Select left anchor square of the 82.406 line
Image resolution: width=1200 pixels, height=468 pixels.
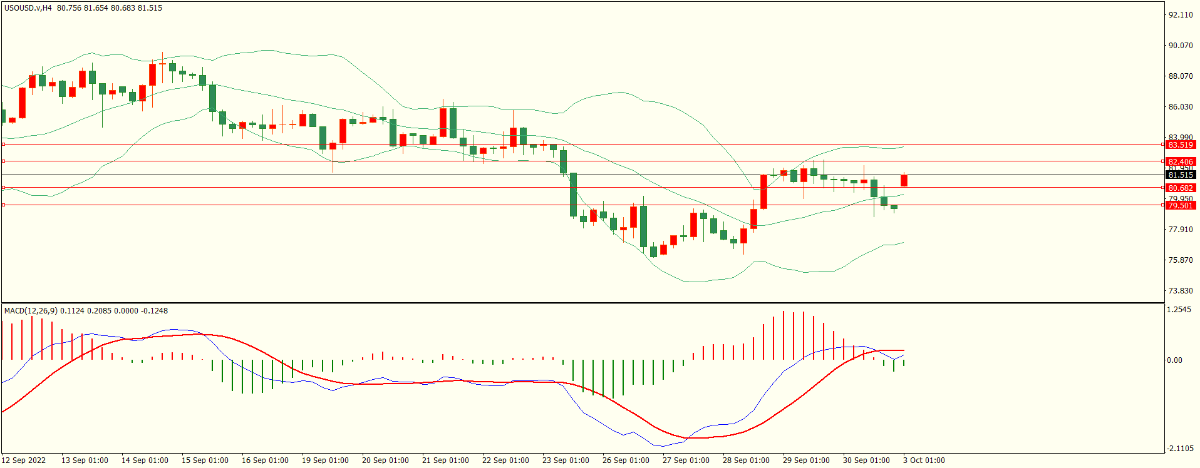tap(4, 161)
